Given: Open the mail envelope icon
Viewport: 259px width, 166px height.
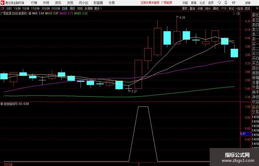Looking at the screenshot, I should (234, 3).
